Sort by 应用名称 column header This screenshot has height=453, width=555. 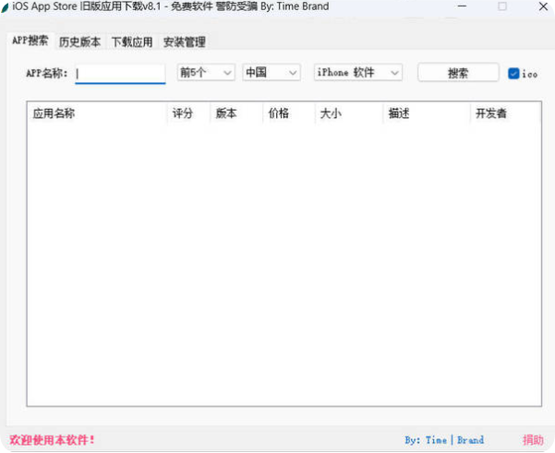pyautogui.click(x=96, y=113)
